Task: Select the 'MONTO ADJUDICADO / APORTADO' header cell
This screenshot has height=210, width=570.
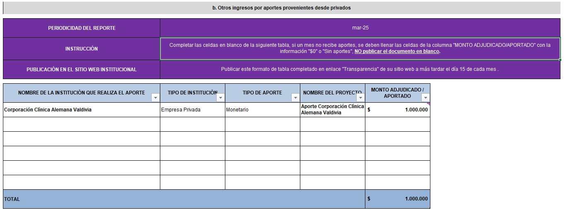Action: (x=398, y=93)
